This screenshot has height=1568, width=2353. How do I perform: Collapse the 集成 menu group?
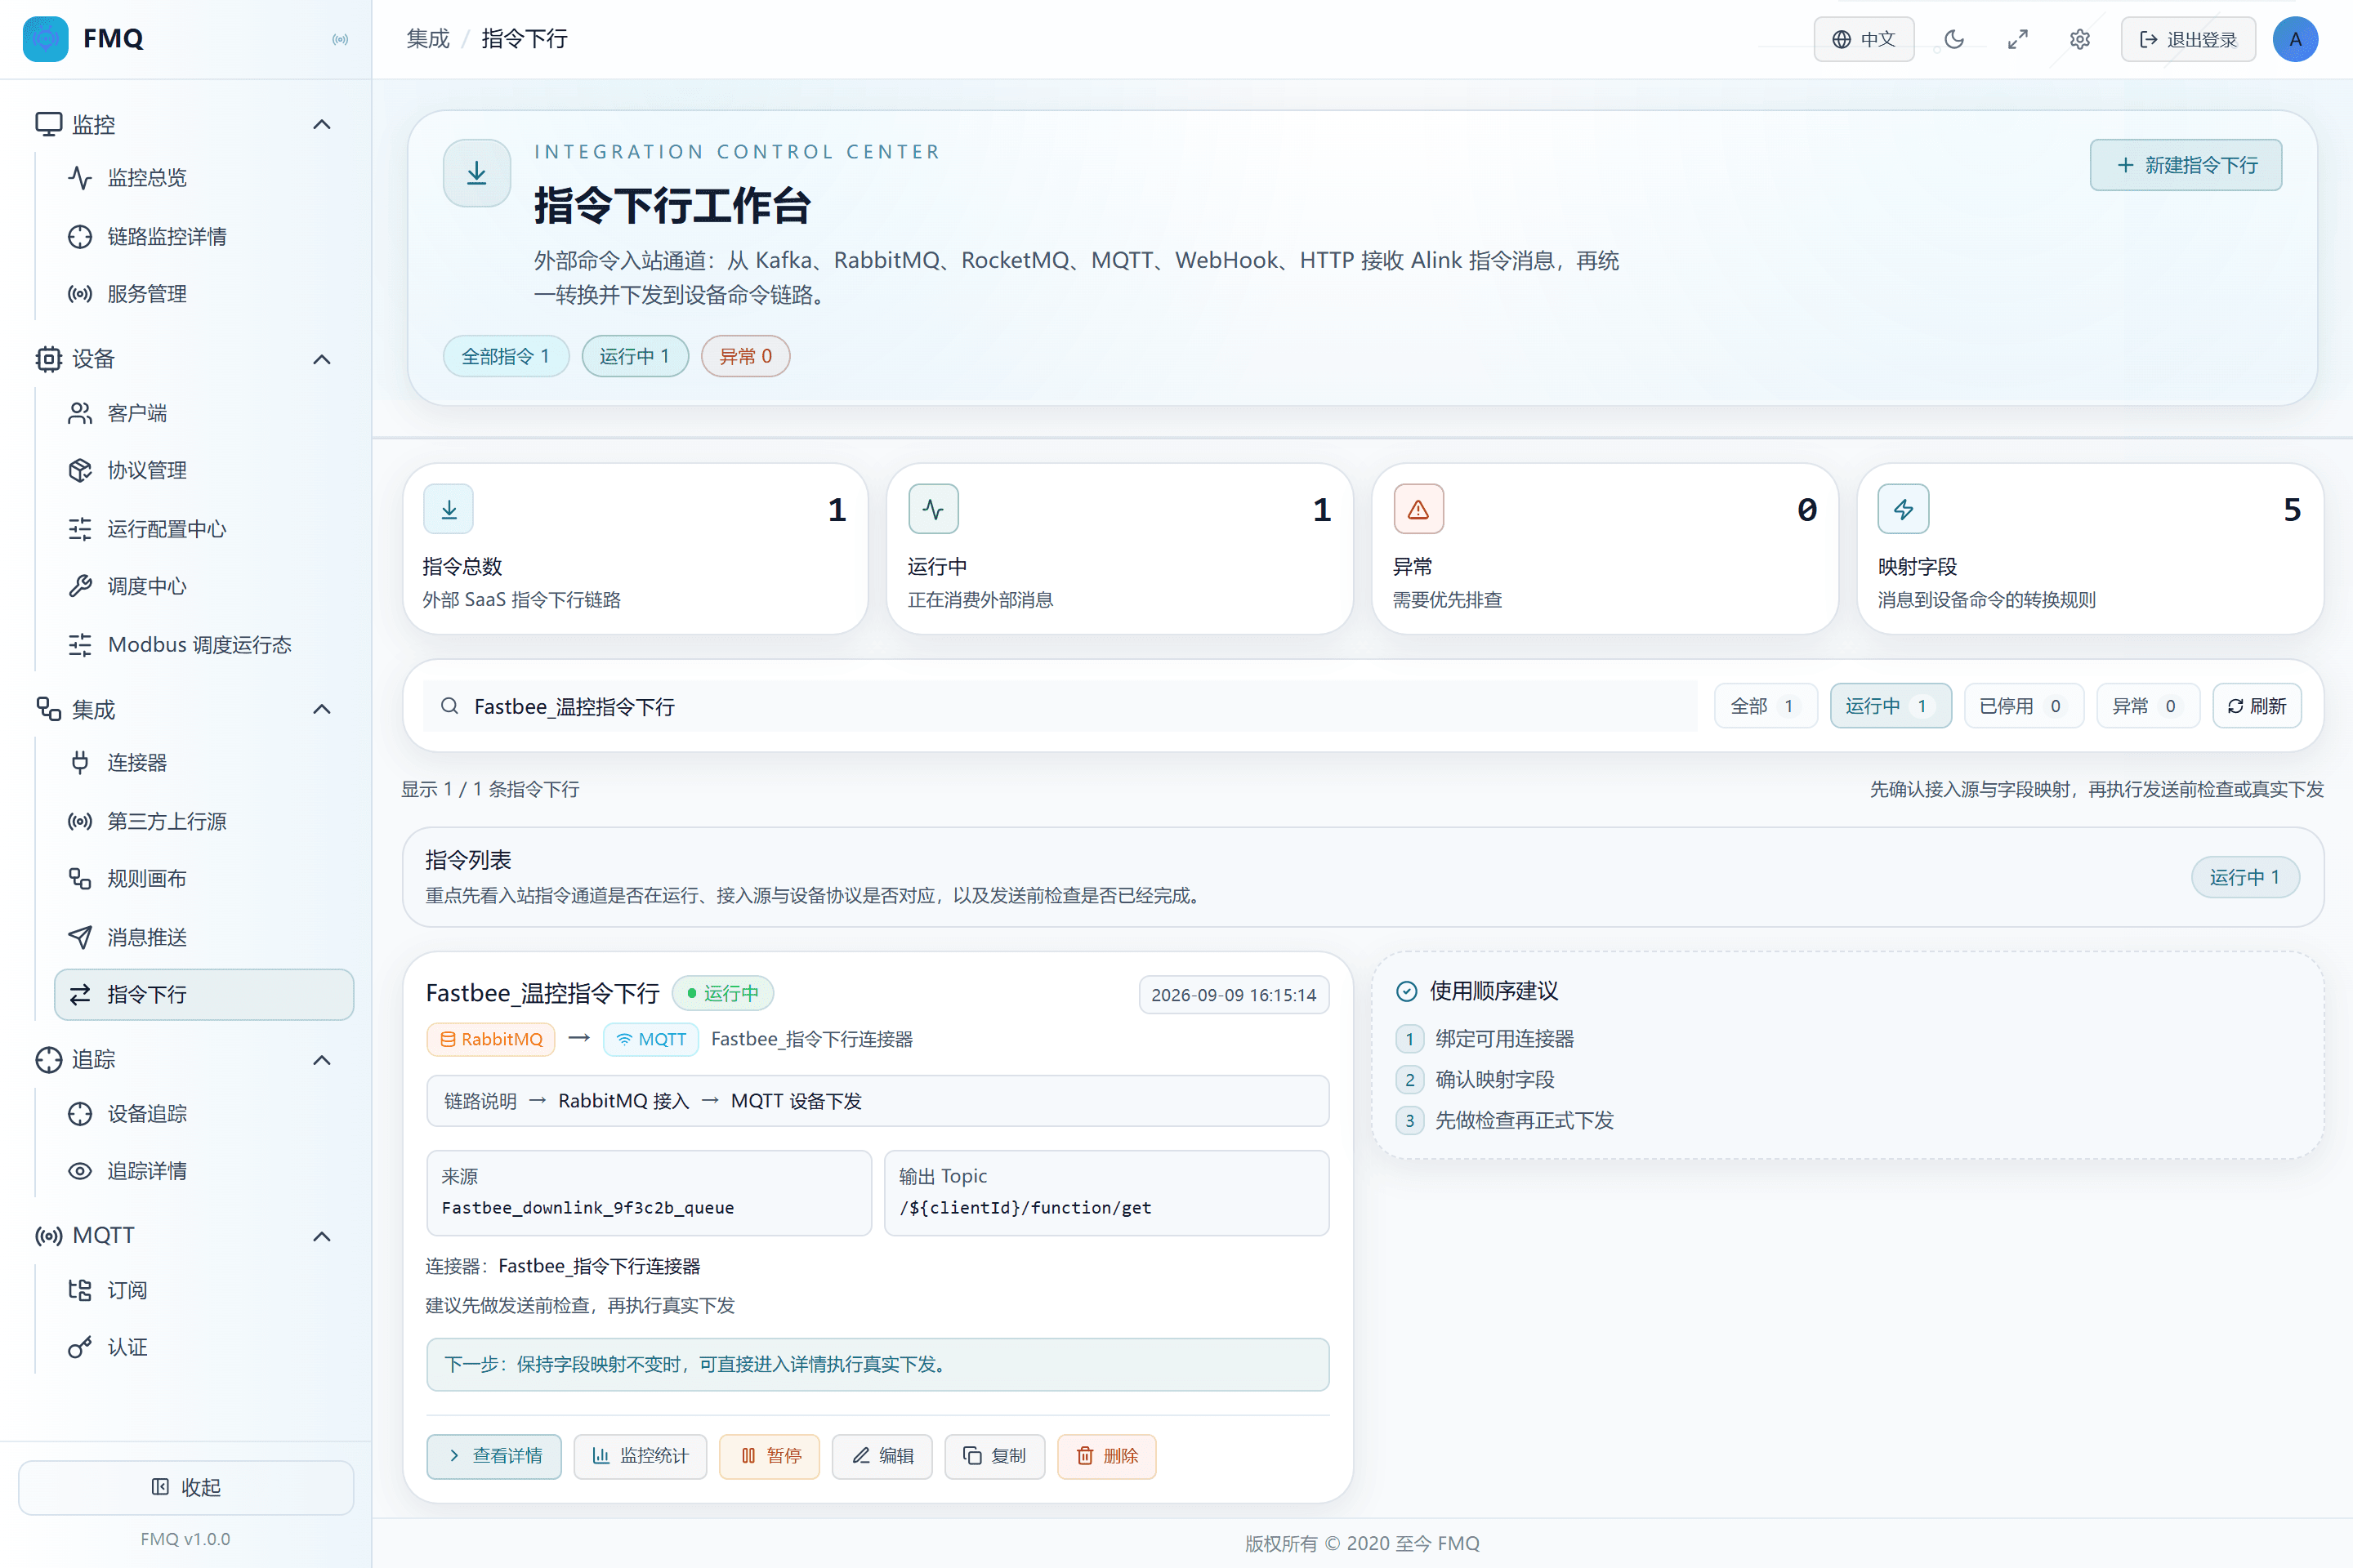tap(321, 709)
